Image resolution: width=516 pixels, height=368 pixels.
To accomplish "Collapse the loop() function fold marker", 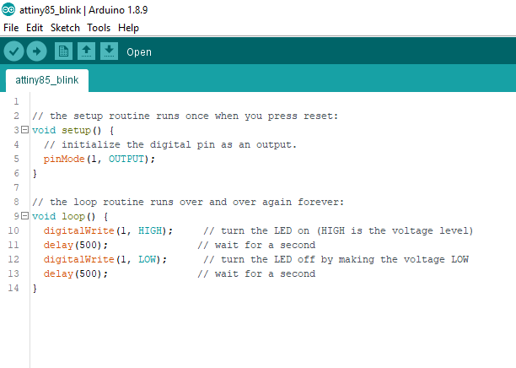I will (x=24, y=216).
